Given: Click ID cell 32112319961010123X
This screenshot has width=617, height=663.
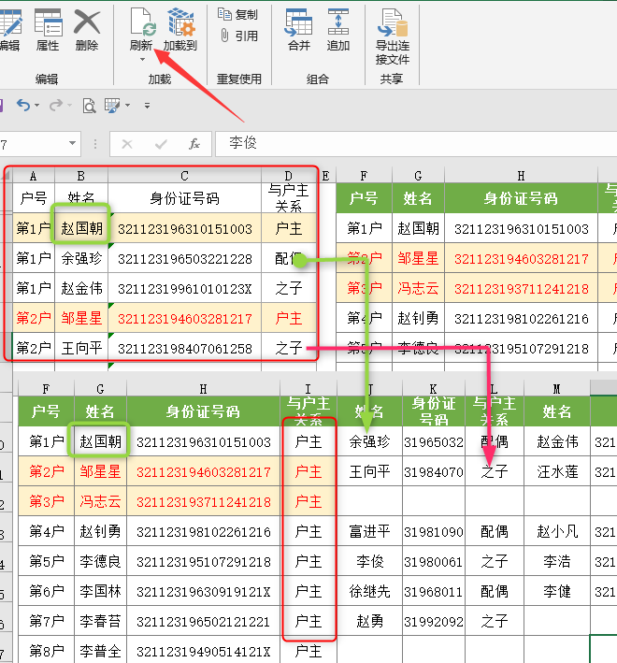Looking at the screenshot, I should pos(185,288).
